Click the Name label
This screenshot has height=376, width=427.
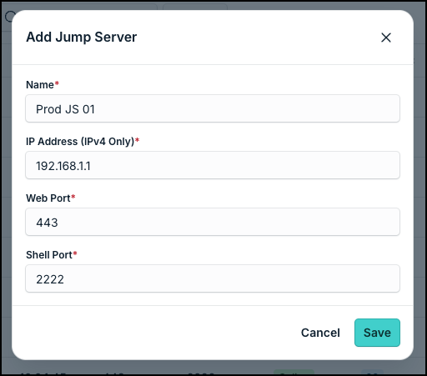43,85
